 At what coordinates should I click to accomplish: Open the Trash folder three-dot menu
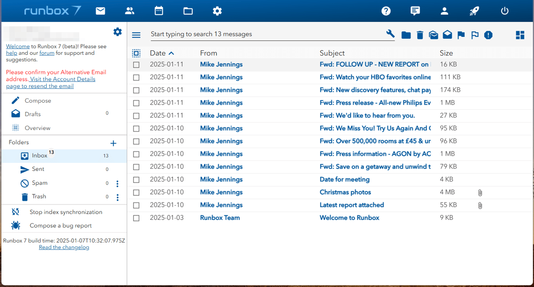click(117, 197)
